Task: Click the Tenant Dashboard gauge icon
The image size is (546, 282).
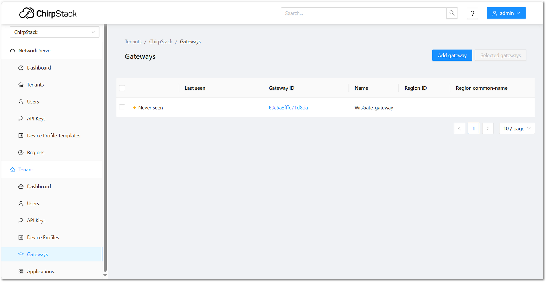Action: pyautogui.click(x=21, y=187)
